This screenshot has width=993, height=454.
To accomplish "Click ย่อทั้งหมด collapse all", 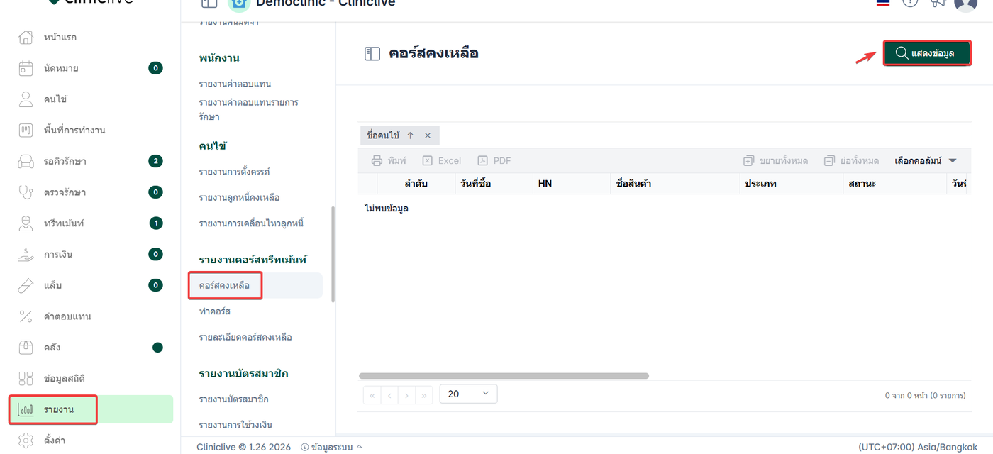I will tap(851, 161).
